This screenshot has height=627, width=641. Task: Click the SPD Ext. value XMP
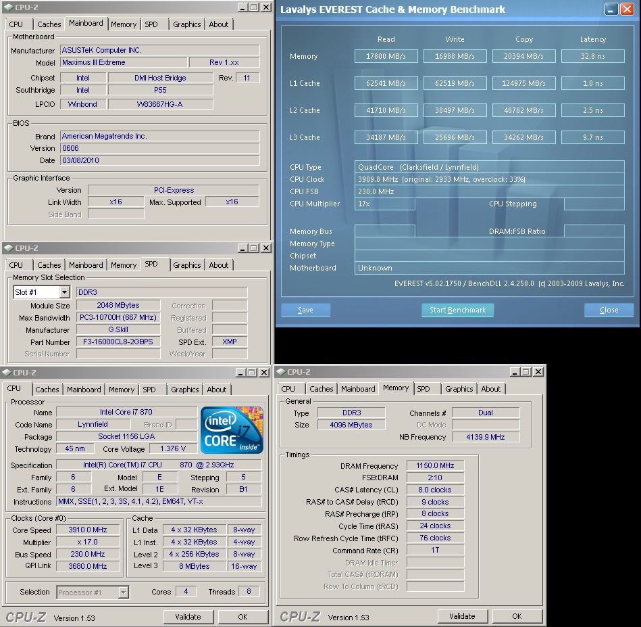pyautogui.click(x=230, y=342)
